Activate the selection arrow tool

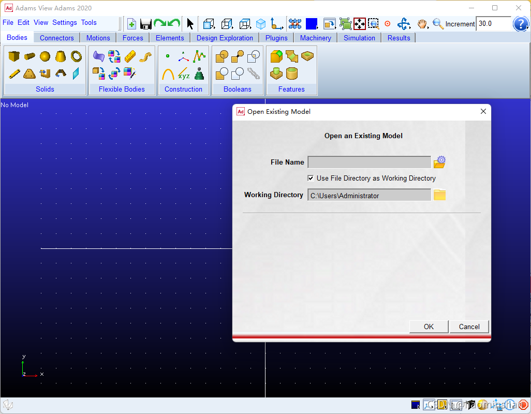(x=189, y=24)
